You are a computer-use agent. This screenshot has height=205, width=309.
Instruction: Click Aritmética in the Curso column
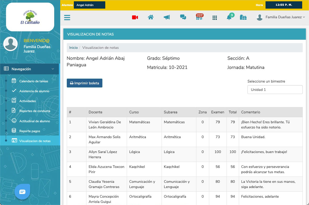[137, 137]
